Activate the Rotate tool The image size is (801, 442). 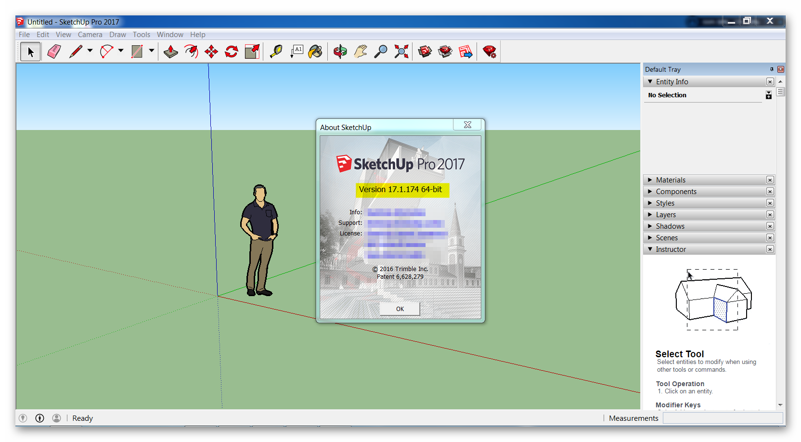[x=232, y=52]
